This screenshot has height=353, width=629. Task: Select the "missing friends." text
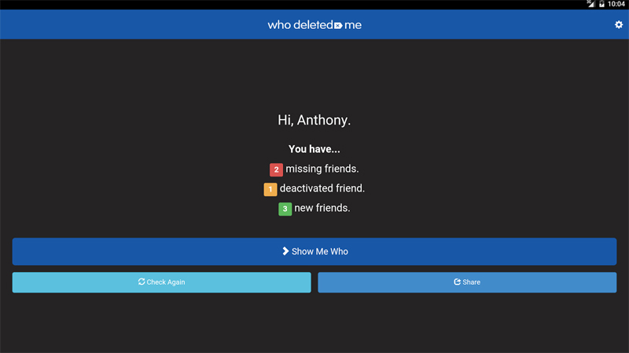click(322, 169)
